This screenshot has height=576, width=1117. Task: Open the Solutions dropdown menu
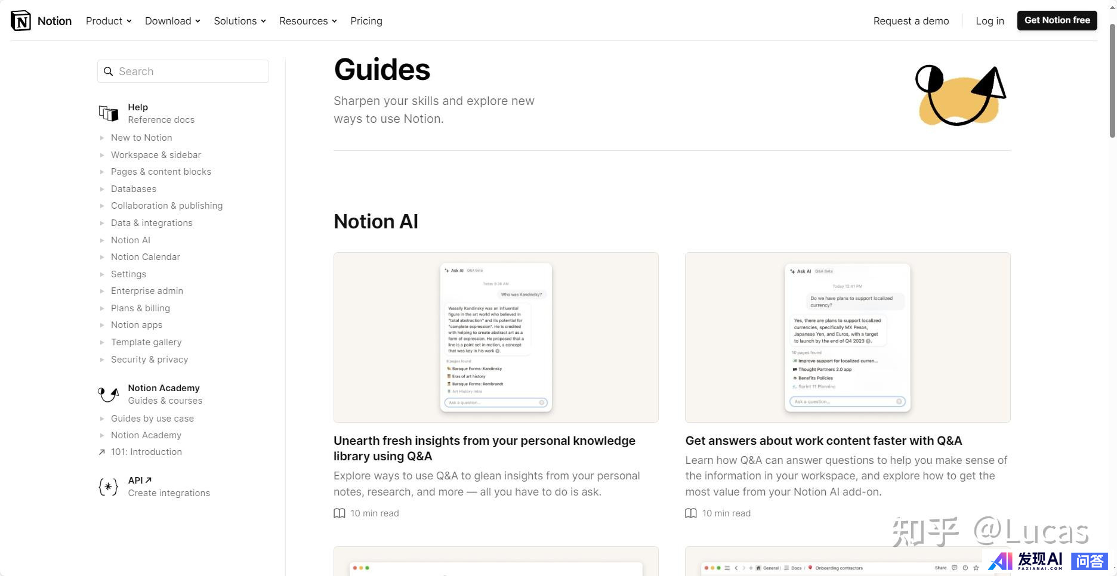(x=240, y=21)
